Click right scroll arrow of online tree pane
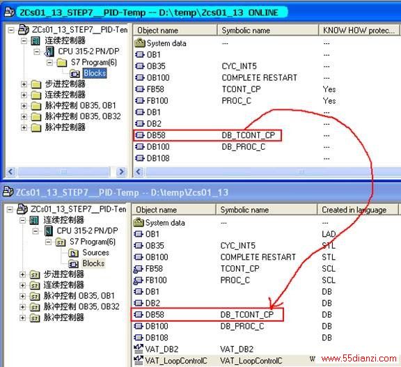The width and height of the screenshot is (401, 367). 121,171
